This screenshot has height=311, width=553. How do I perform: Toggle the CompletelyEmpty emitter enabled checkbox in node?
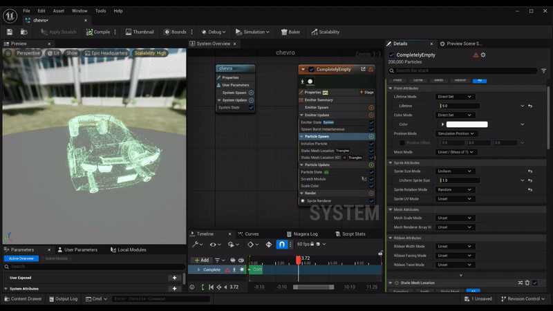pos(312,70)
